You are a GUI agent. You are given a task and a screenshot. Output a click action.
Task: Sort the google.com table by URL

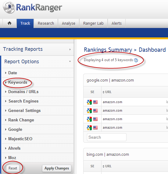click(107, 92)
